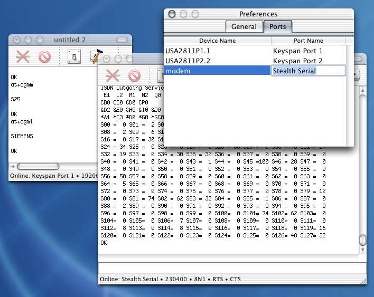Toggle the toolbar pill button of untitled 2
Screen dimensions: 374x297
(122, 40)
